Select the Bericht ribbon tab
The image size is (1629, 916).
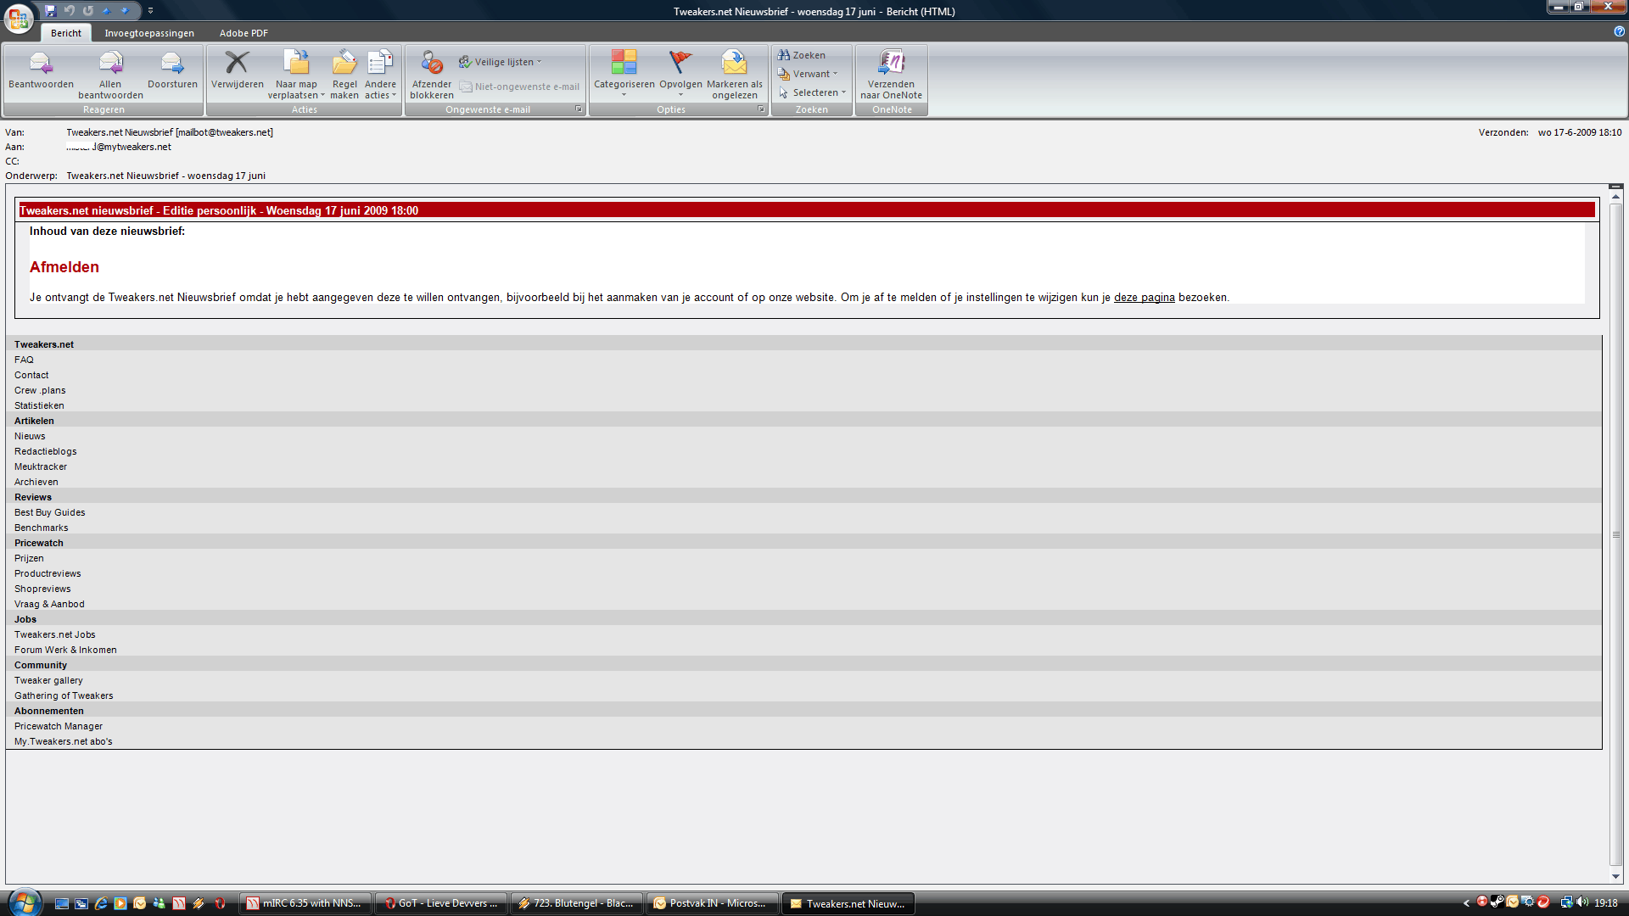66,33
